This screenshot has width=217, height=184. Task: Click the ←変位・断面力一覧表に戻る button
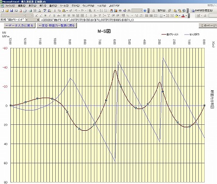point(57,26)
